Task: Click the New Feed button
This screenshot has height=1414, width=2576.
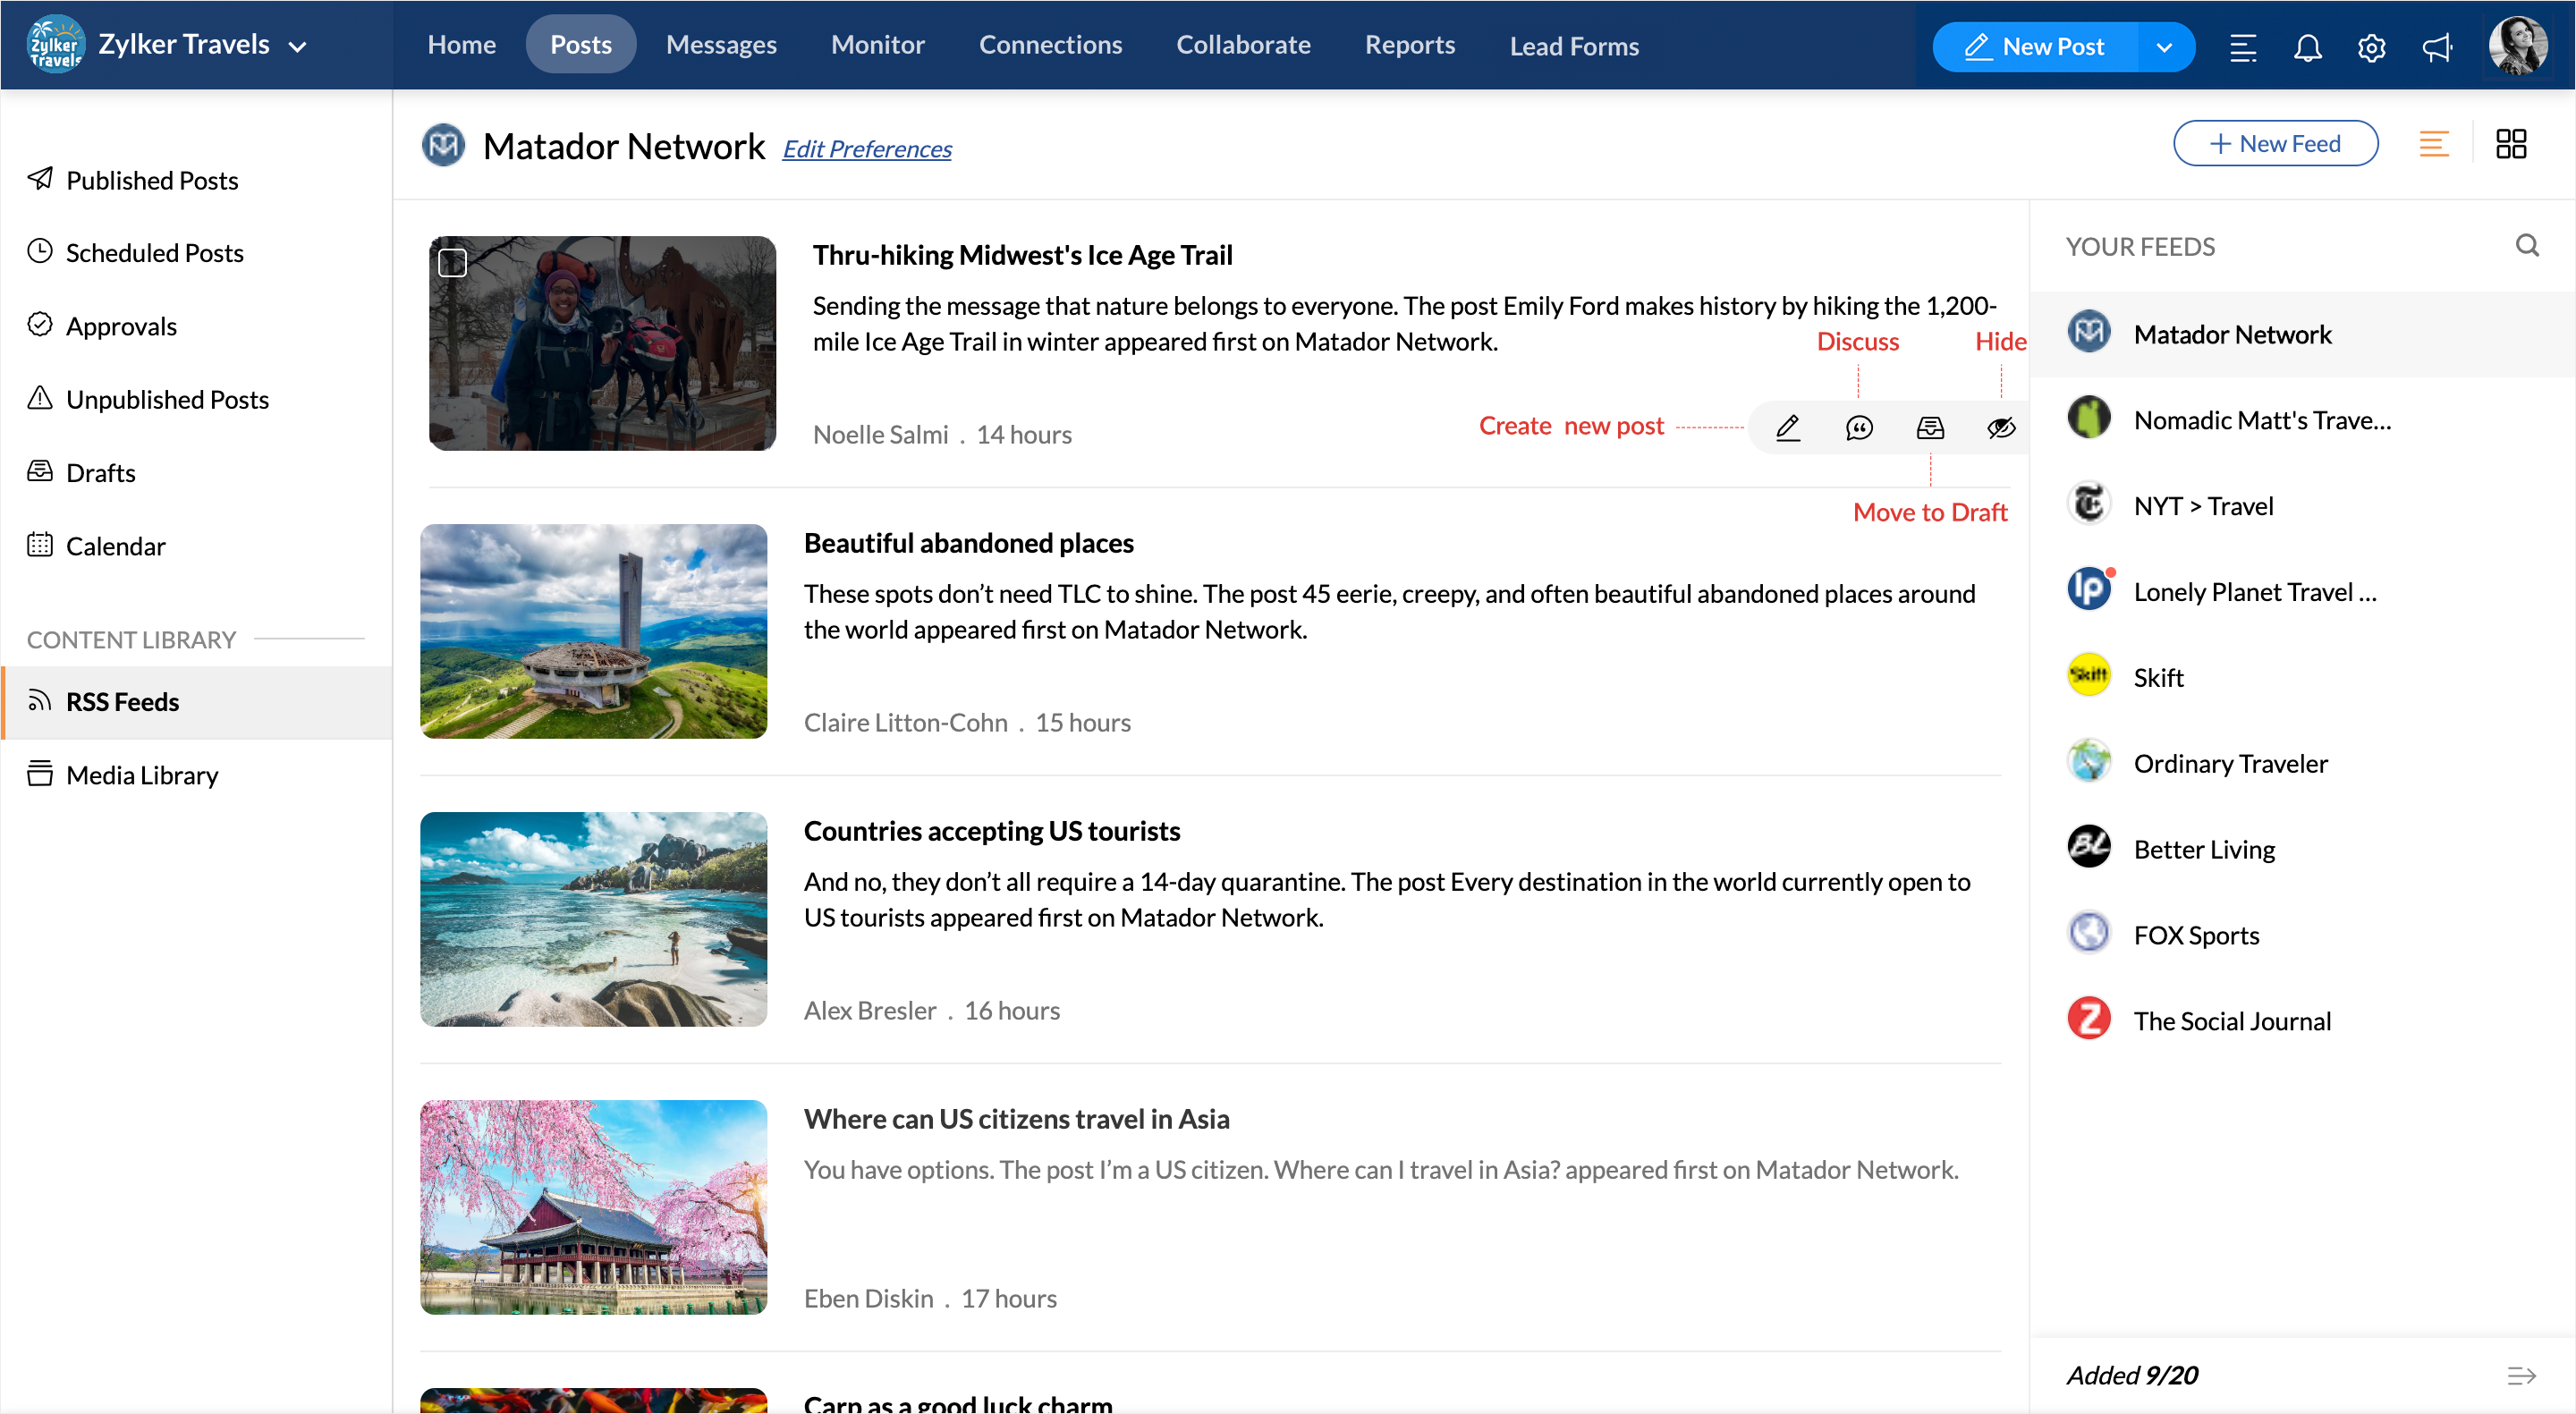Action: tap(2275, 143)
